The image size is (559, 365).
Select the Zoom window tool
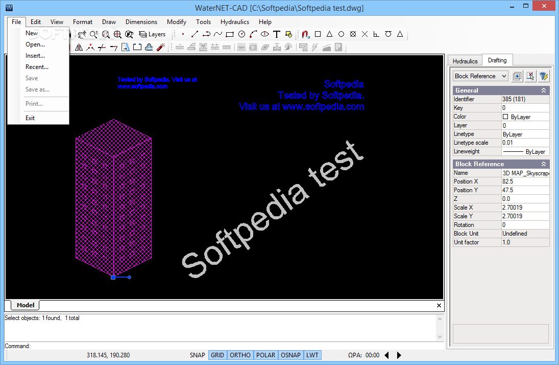point(106,34)
